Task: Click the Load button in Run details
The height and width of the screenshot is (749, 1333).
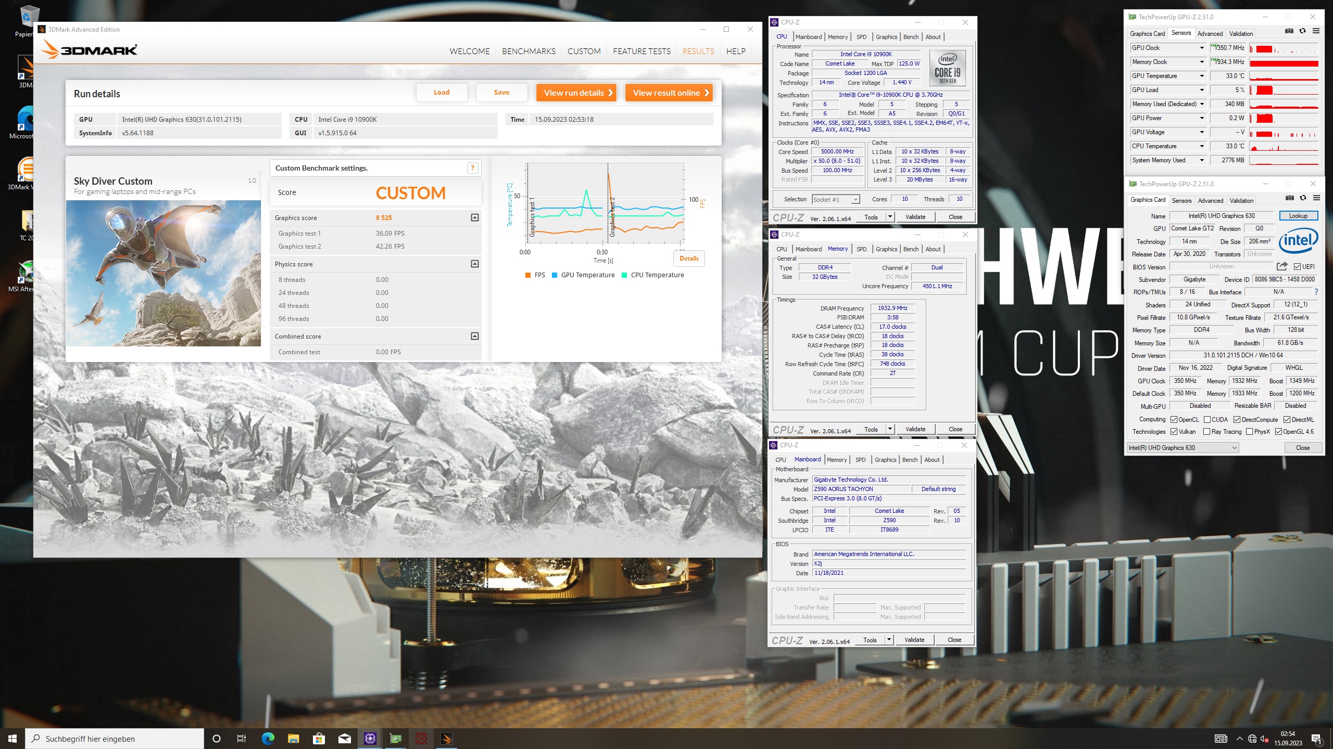Action: 442,93
